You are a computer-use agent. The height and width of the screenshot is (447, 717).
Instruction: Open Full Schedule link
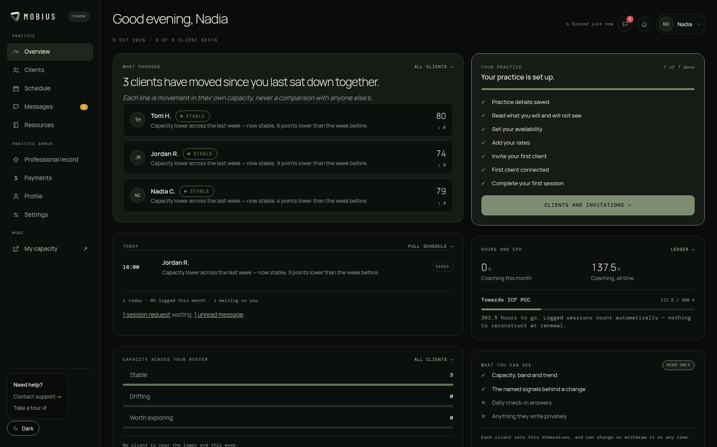pyautogui.click(x=431, y=246)
